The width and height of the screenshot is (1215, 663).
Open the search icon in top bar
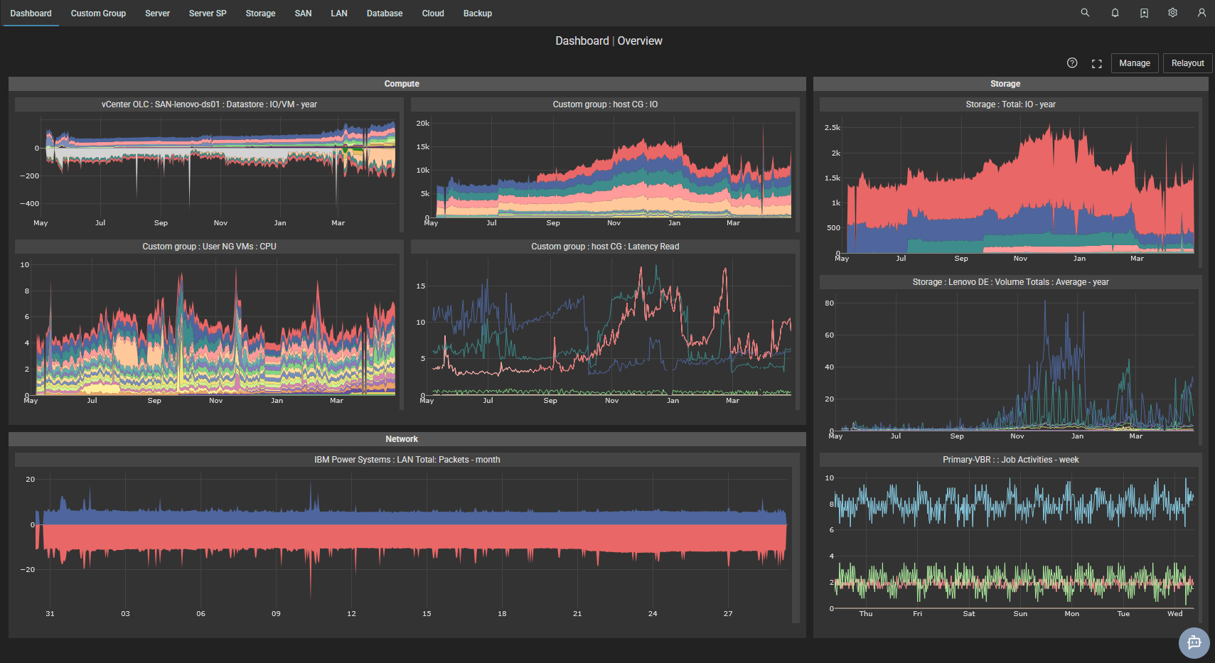[x=1084, y=13]
